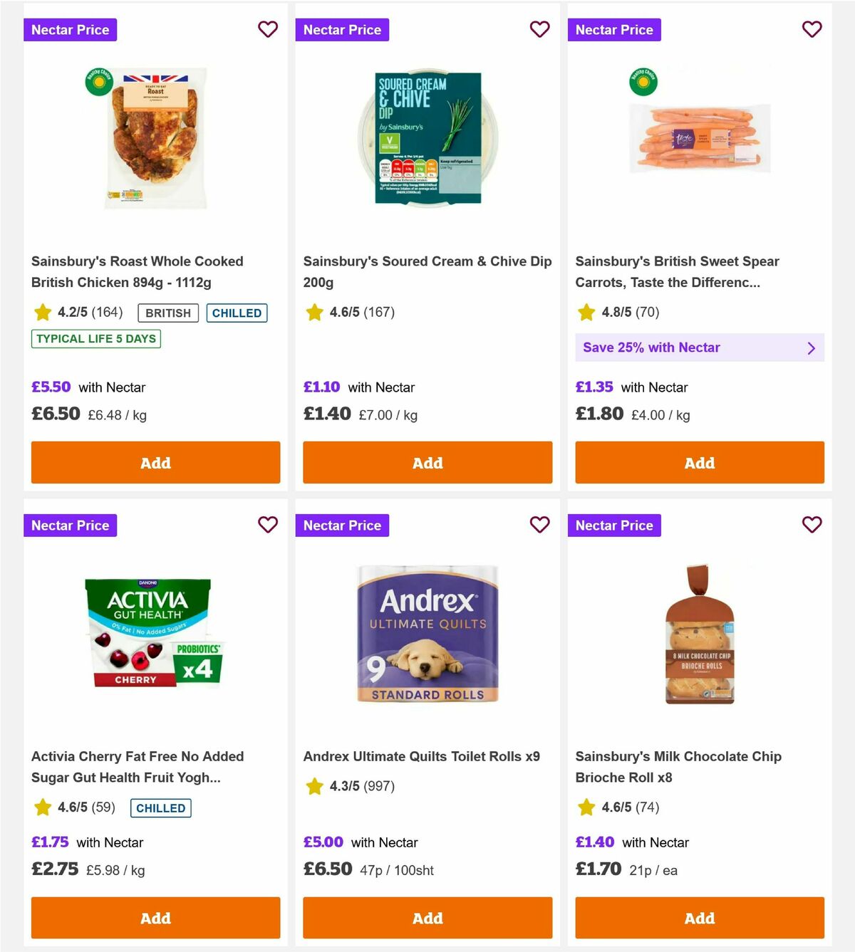
Task: Open the Nectar Price badge on the carrots
Action: 614,29
